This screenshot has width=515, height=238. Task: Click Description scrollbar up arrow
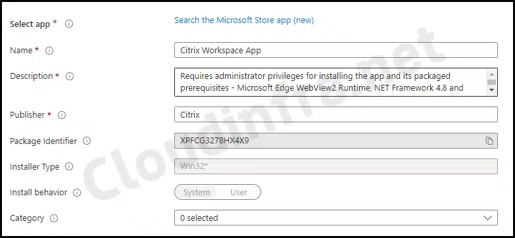pos(492,74)
